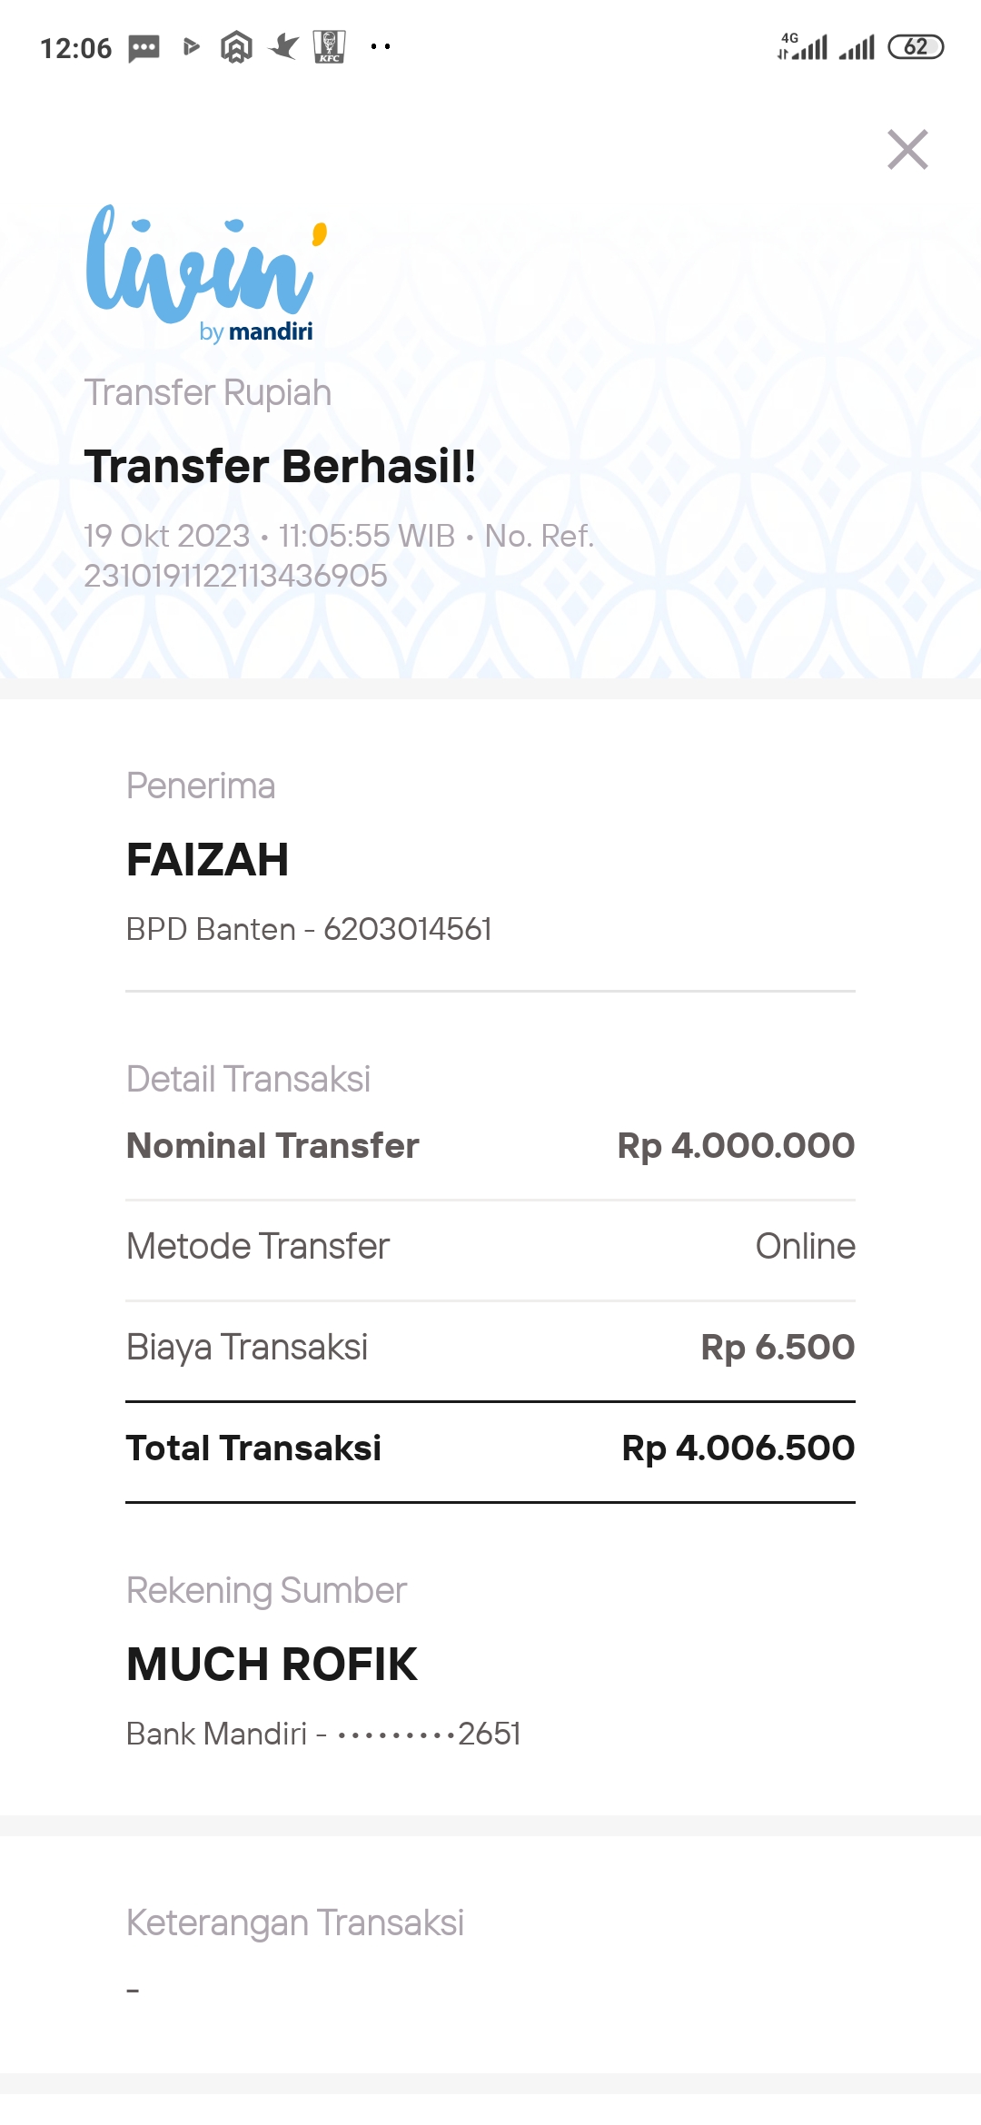Tap the Biaya Transaksi fee Rp 6.500

tap(778, 1348)
